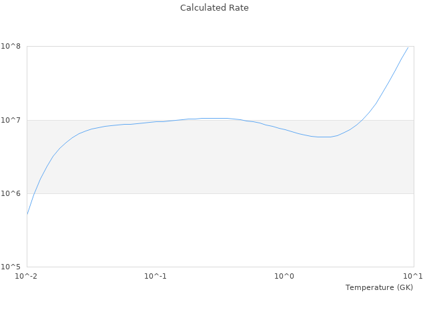
Task: Click the curve's highest point at top right
Action: tap(408, 47)
